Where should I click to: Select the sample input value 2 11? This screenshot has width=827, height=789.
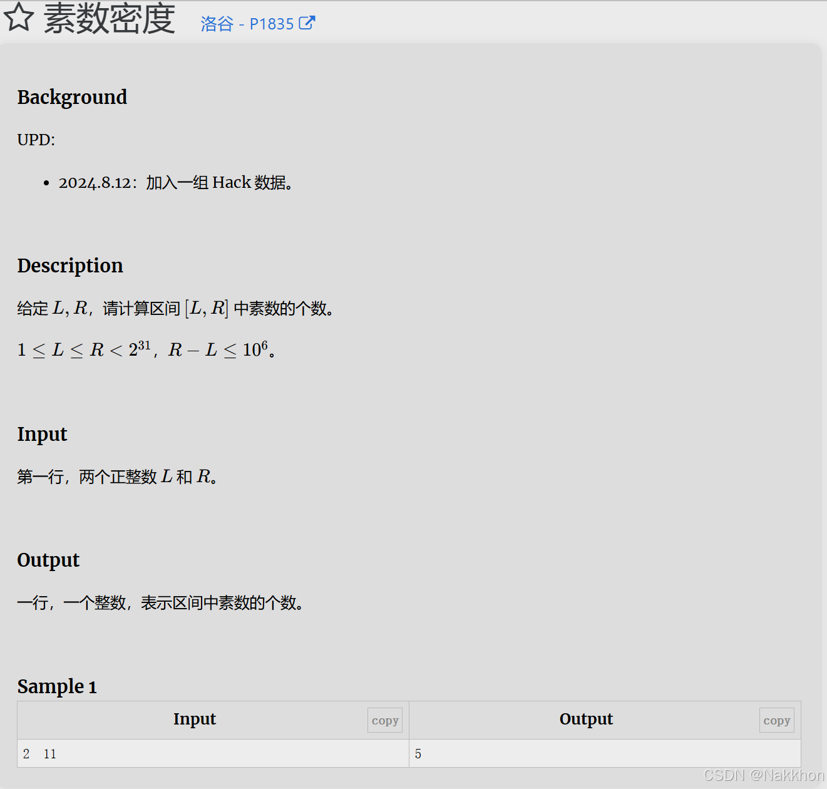[39, 754]
